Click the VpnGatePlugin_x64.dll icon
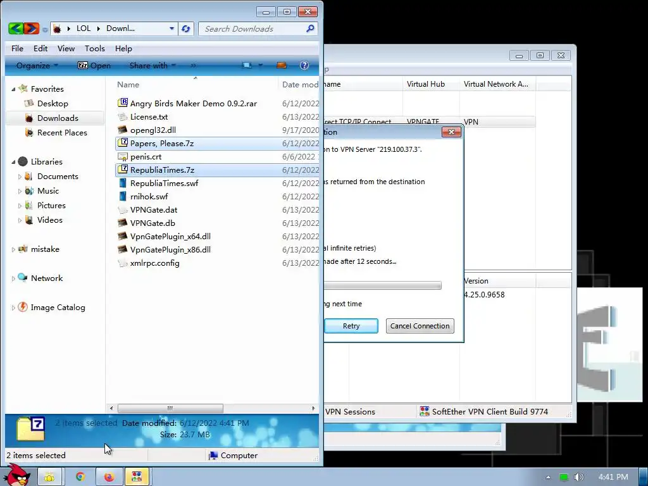 (x=123, y=236)
